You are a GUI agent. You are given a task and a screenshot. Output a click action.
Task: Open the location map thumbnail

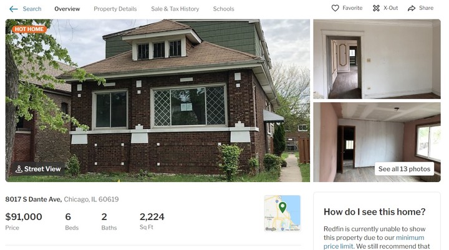(282, 213)
